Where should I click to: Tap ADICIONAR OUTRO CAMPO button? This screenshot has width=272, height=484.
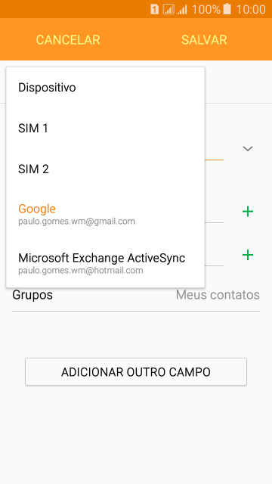pos(136,372)
